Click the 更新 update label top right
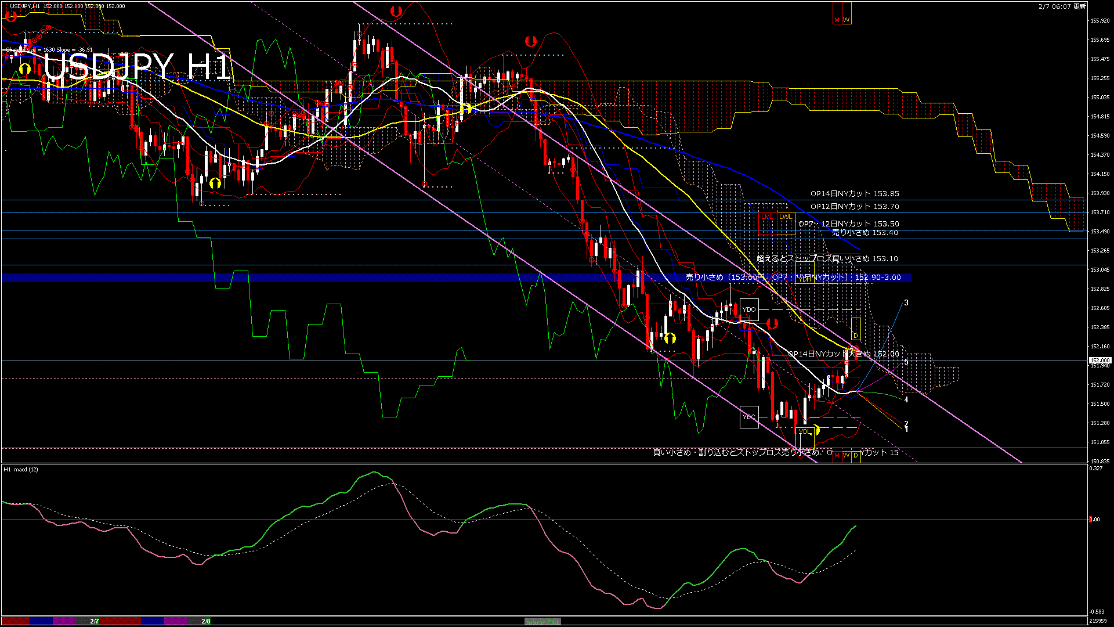Screen dimensions: 1114x627 1079,6
